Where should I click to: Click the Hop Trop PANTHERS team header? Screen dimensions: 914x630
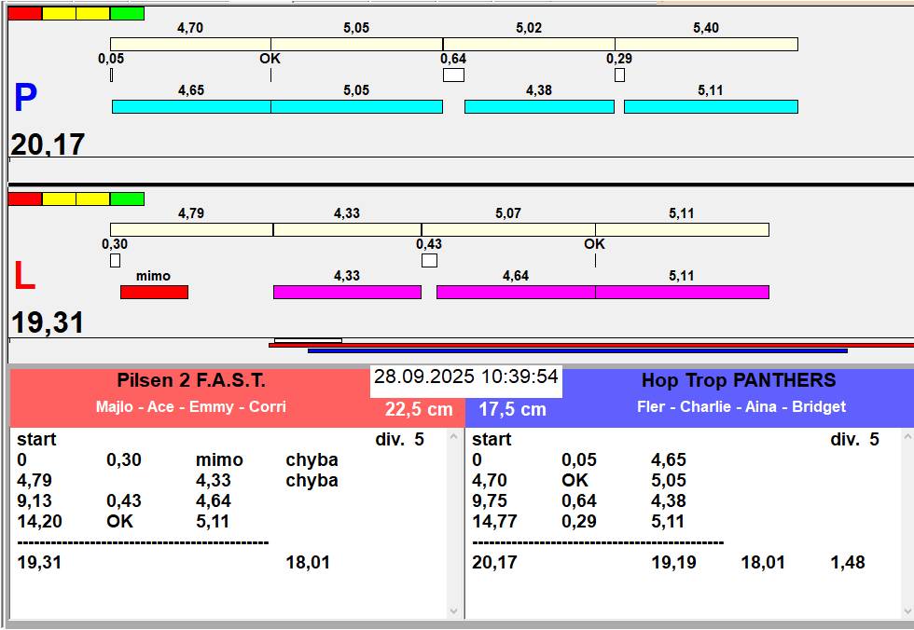[739, 381]
